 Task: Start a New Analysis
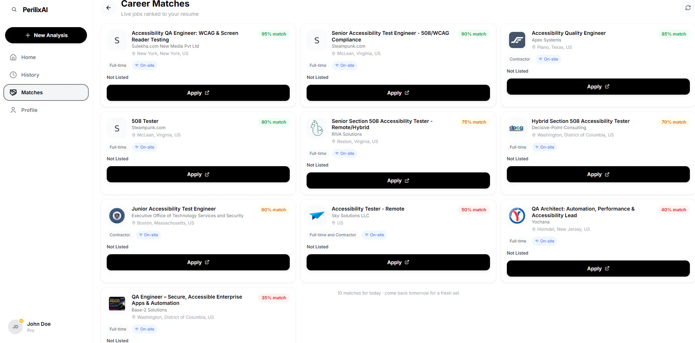click(46, 35)
